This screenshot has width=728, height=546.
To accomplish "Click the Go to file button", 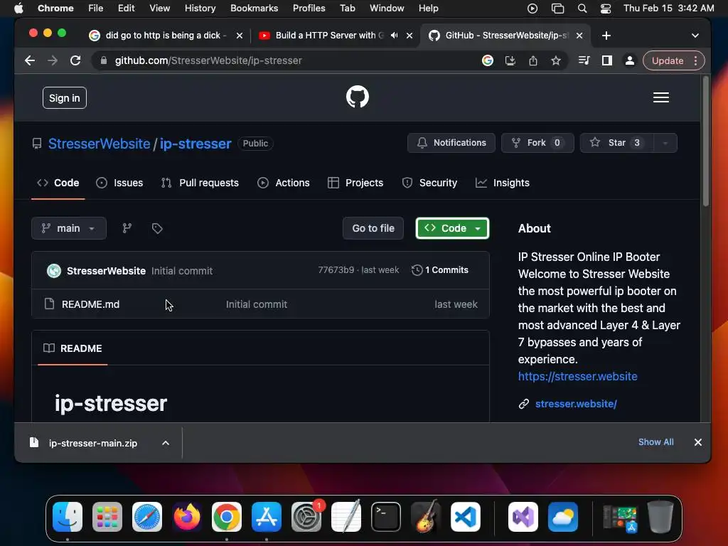I will [373, 228].
